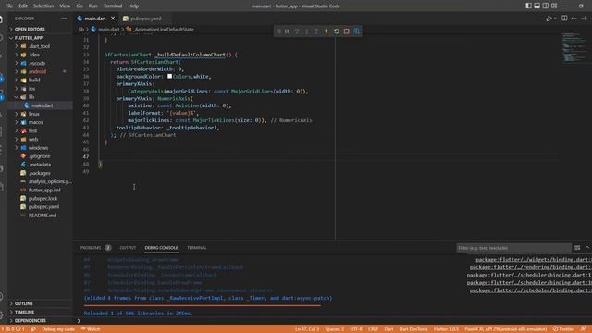Switch to the TERMINAL panel tab
This screenshot has width=592, height=333.
click(197, 248)
